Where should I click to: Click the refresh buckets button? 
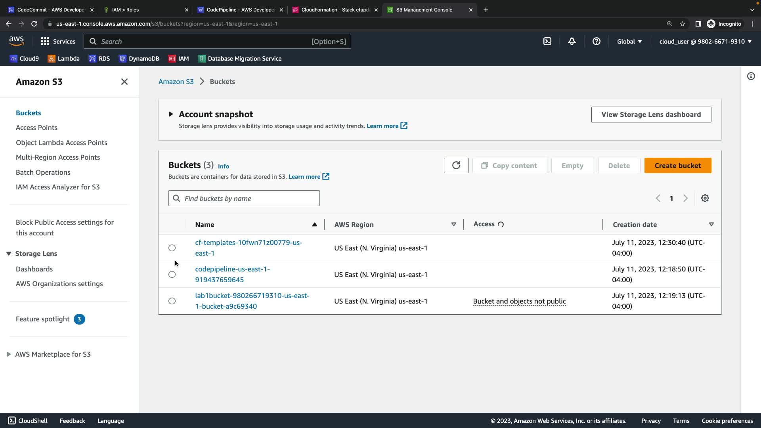point(456,165)
